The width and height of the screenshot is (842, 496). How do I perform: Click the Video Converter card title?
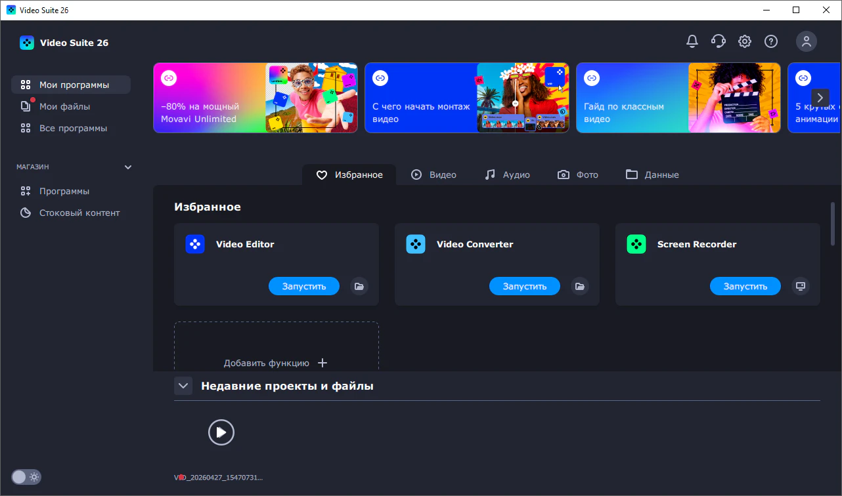[x=475, y=244]
